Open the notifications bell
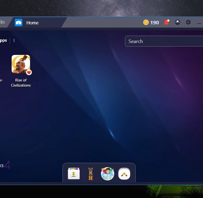 pyautogui.click(x=166, y=22)
